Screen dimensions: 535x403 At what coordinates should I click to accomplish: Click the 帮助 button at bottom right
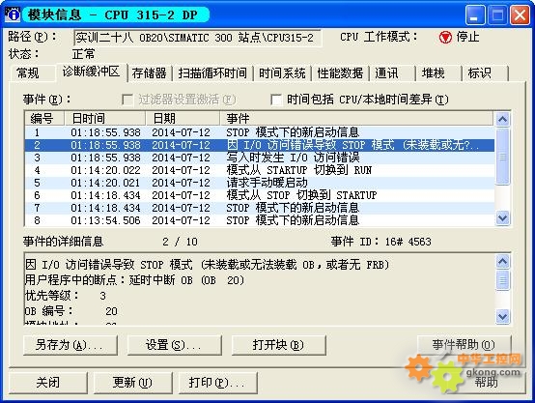pos(486,382)
